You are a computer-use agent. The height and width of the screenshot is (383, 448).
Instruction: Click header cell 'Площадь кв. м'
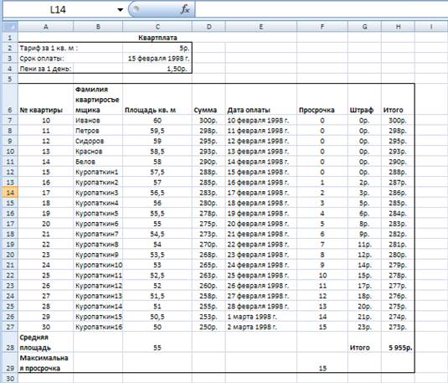pyautogui.click(x=150, y=110)
